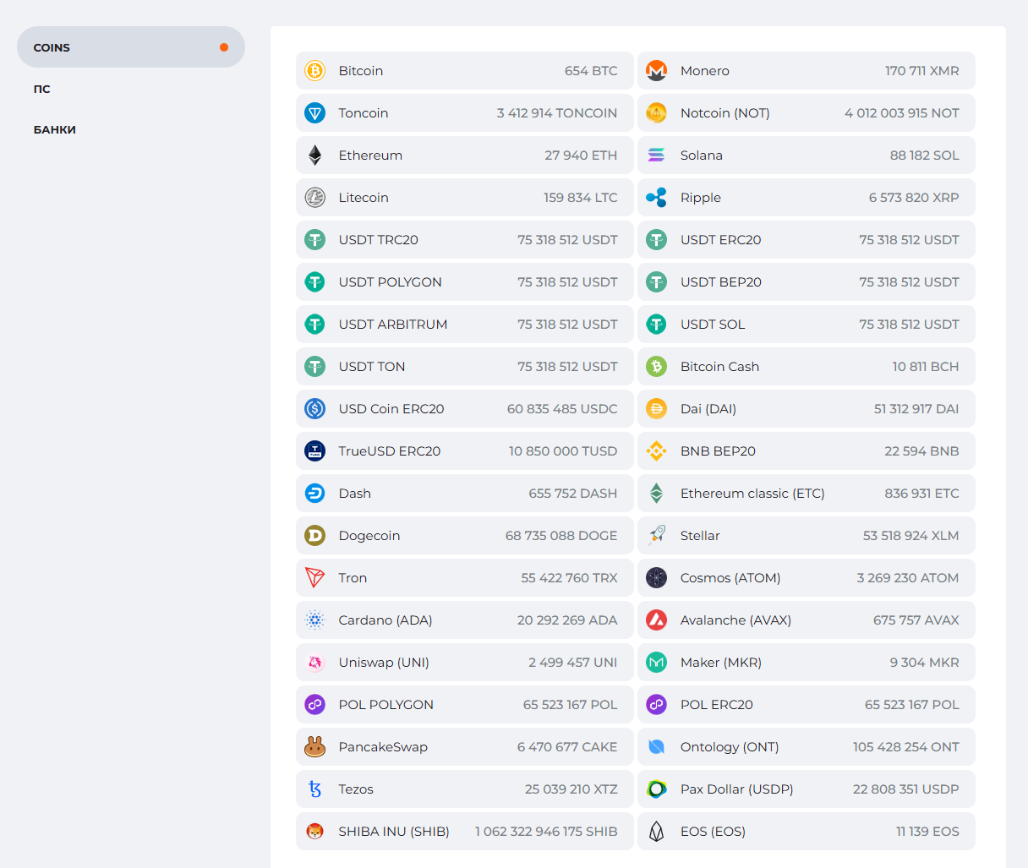Click the 88 182 SOL value
The width and height of the screenshot is (1028, 868).
[925, 156]
